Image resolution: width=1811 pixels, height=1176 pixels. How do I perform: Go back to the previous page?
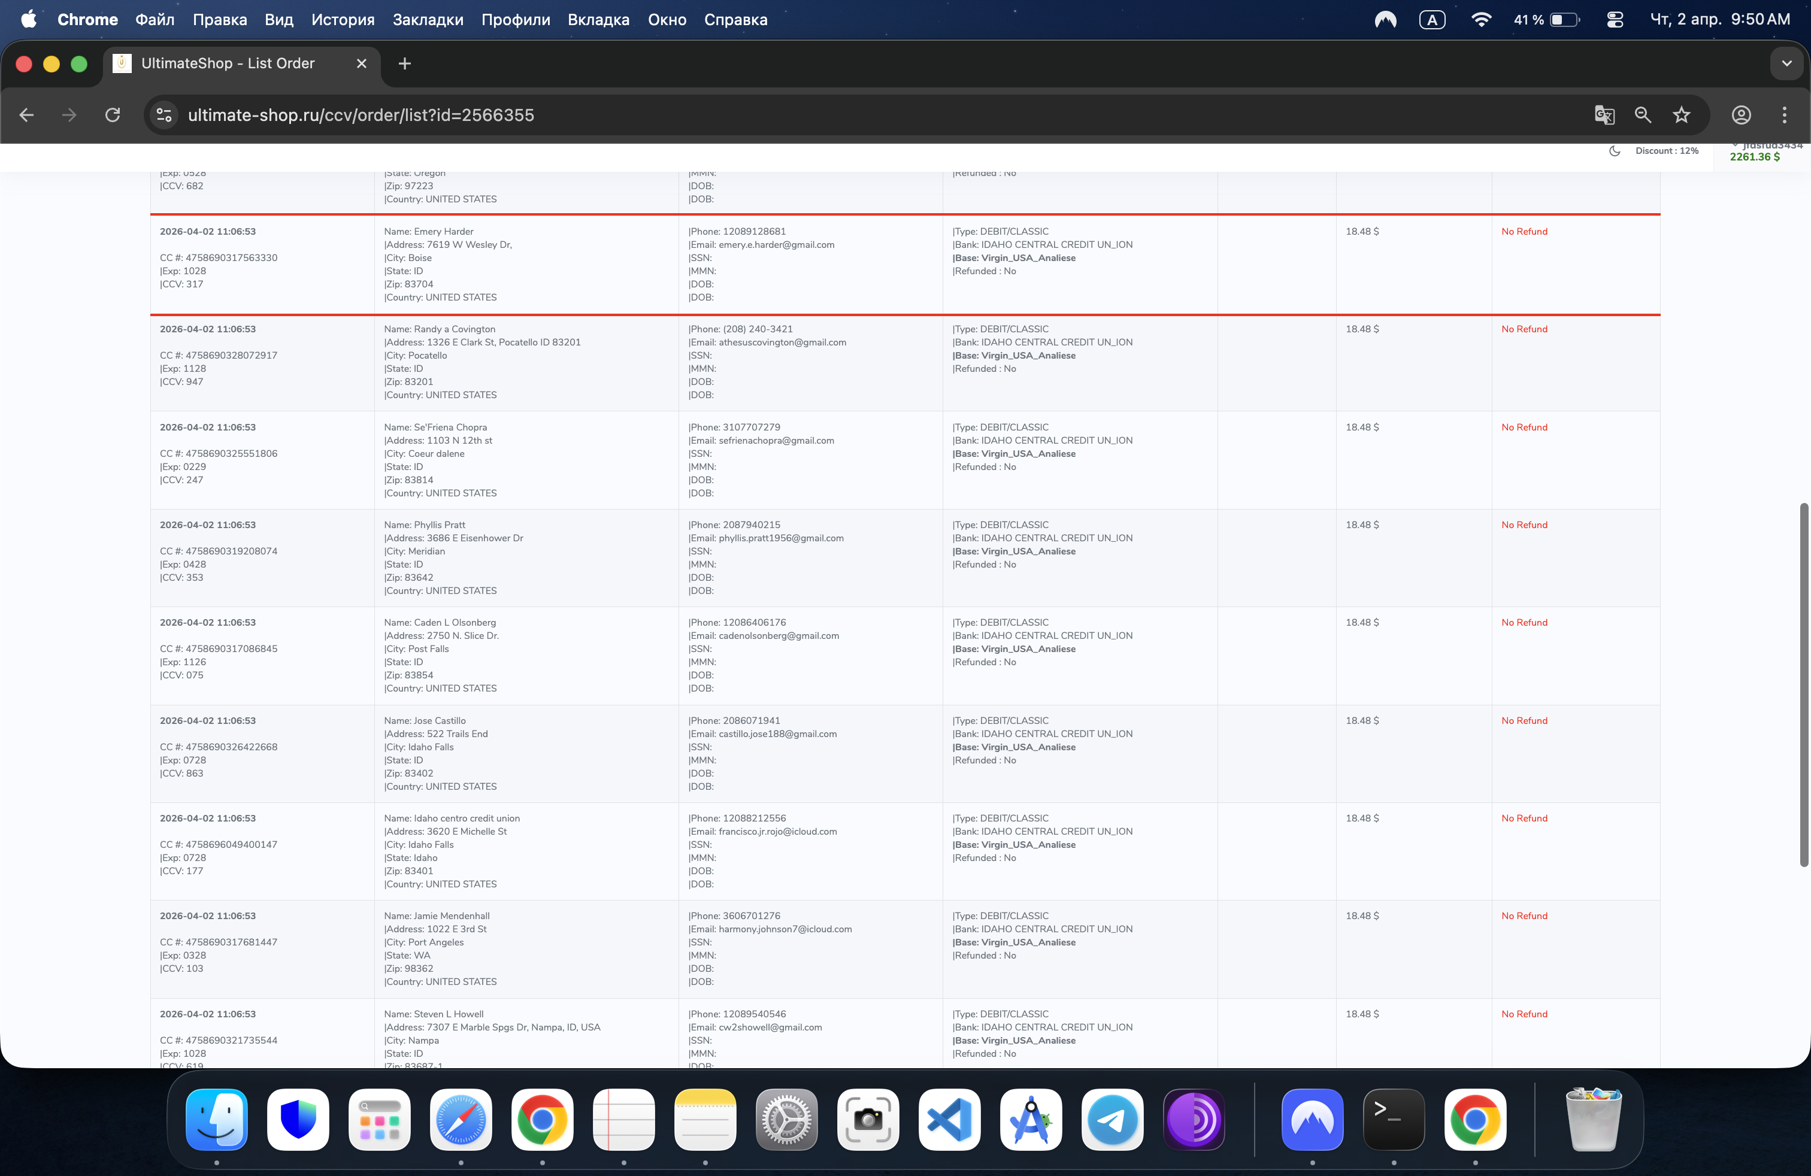26,115
